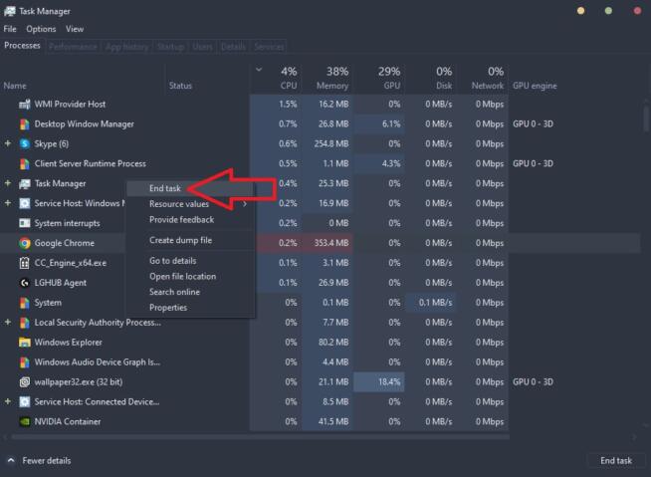Expand the Service Host: Windows group

[x=8, y=203]
